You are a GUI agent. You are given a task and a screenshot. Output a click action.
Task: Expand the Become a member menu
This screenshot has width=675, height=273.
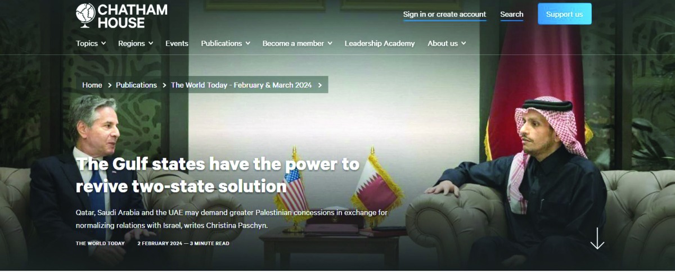(x=297, y=43)
